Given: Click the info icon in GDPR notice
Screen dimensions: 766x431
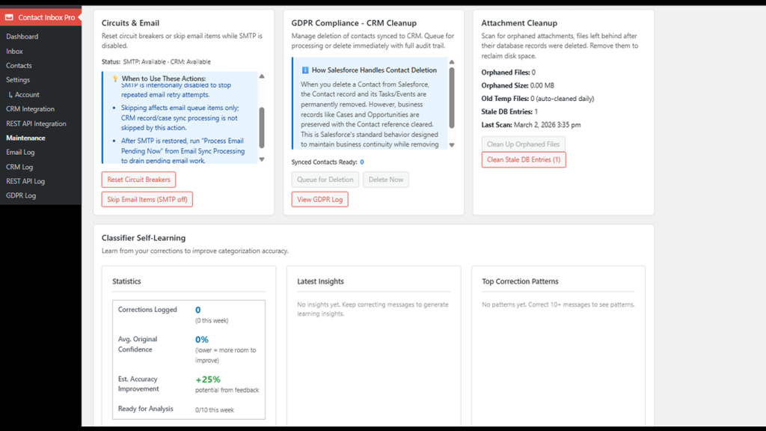Looking at the screenshot, I should tap(305, 70).
